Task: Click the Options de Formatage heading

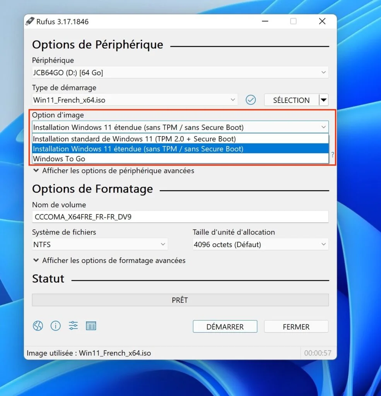Action: pyautogui.click(x=92, y=189)
